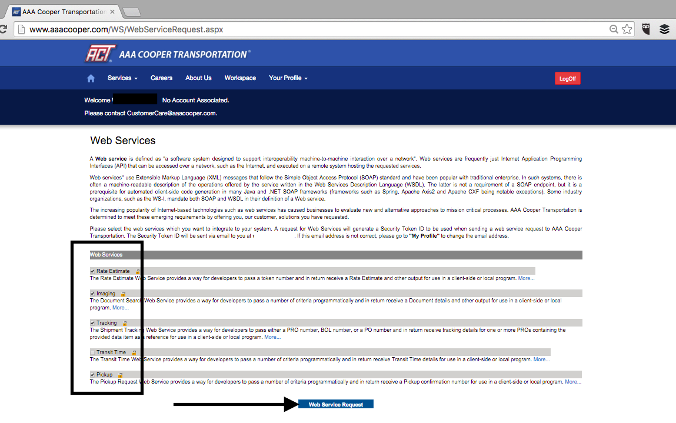Click the lock icon beside Imaging

[123, 294]
